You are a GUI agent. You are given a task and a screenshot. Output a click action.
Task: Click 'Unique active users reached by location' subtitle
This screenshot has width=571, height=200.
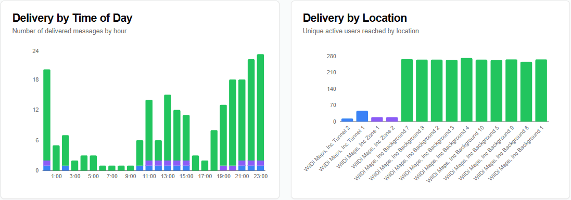[361, 31]
